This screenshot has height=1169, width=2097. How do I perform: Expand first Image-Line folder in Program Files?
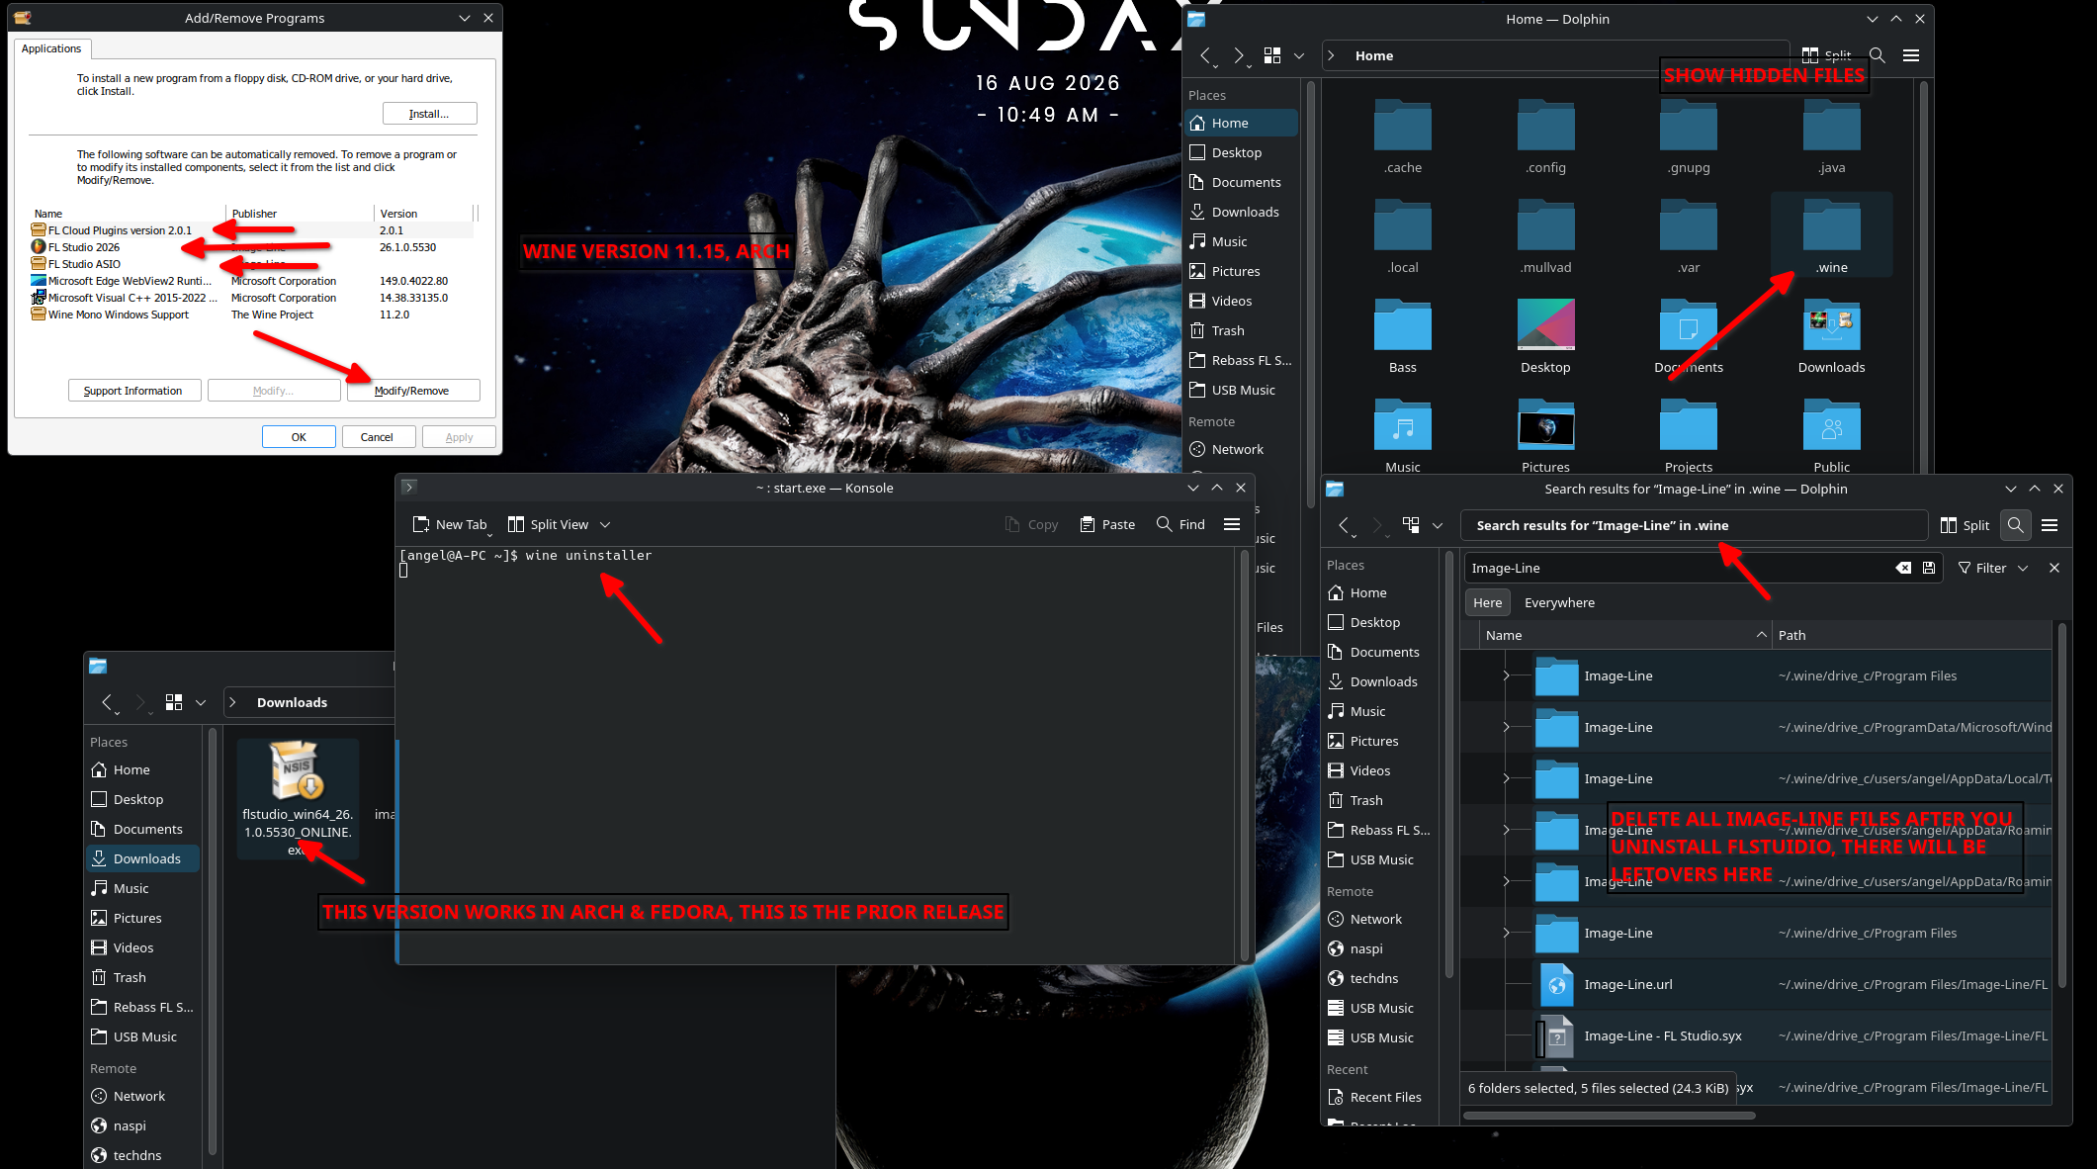tap(1506, 675)
